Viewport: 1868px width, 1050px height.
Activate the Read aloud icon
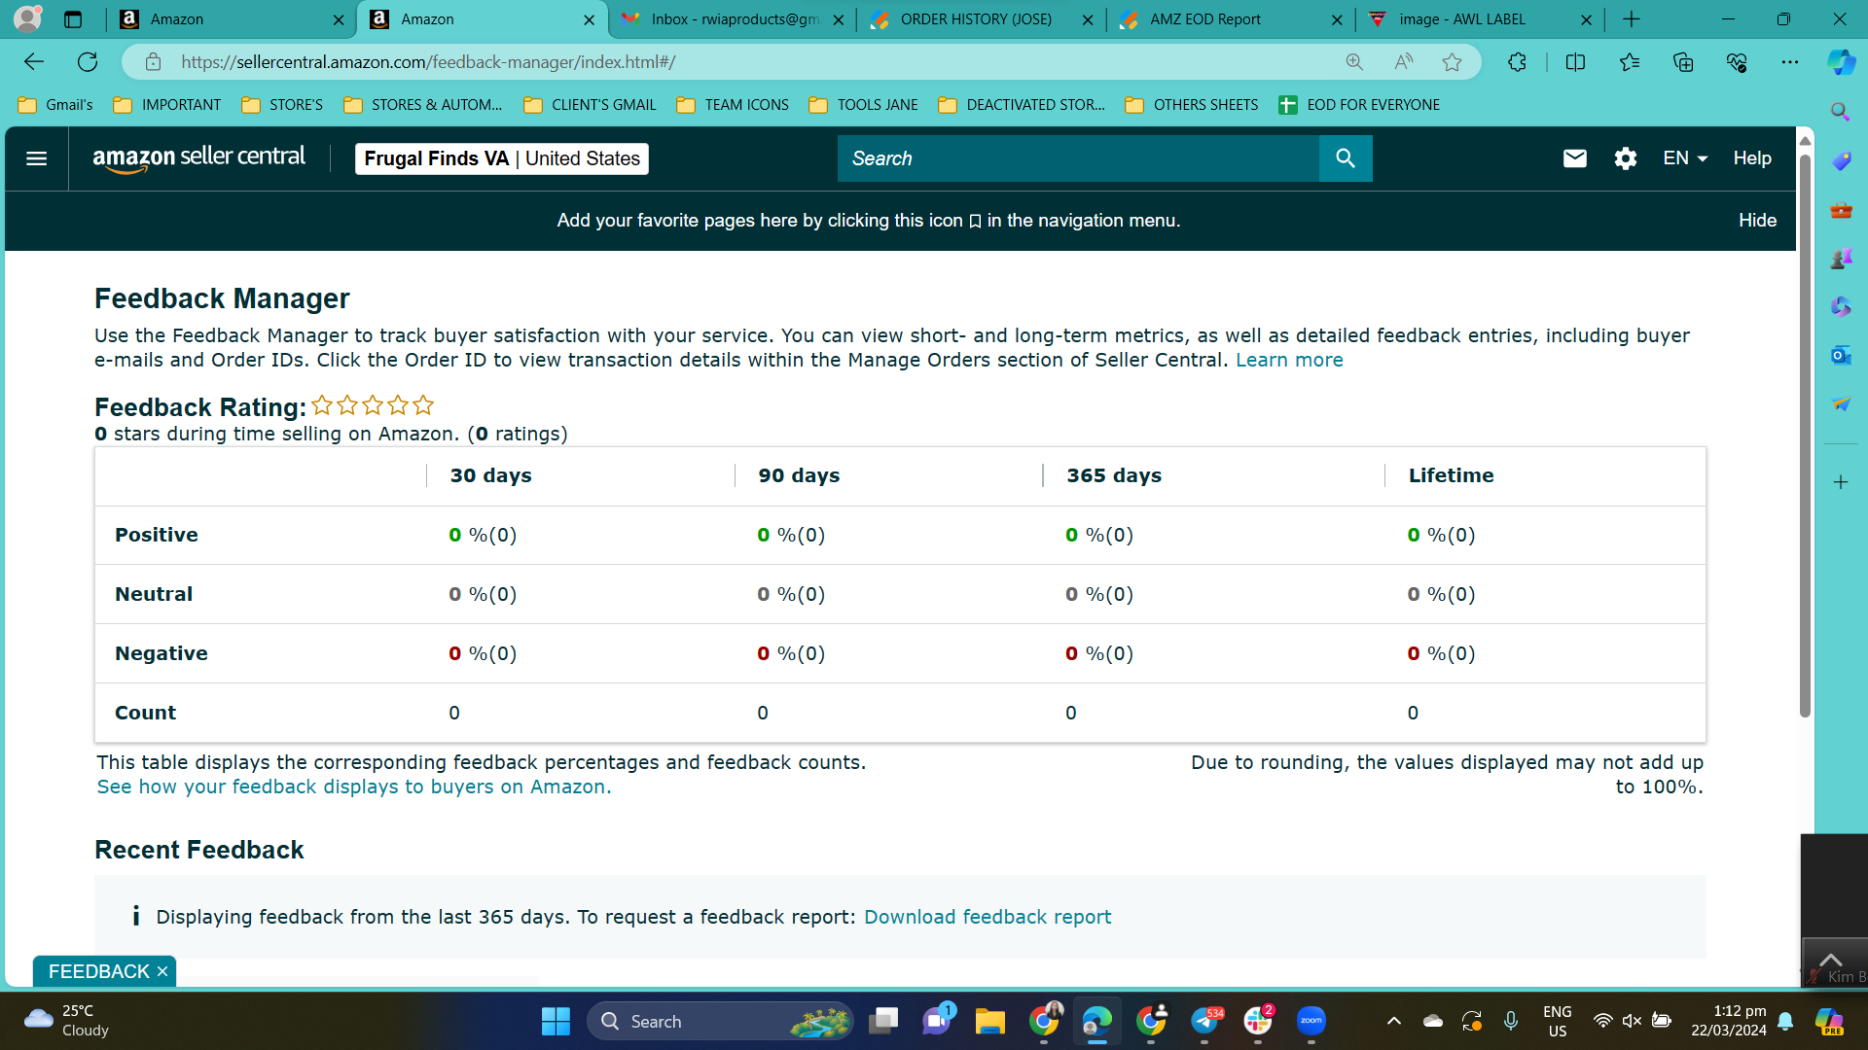1403,62
